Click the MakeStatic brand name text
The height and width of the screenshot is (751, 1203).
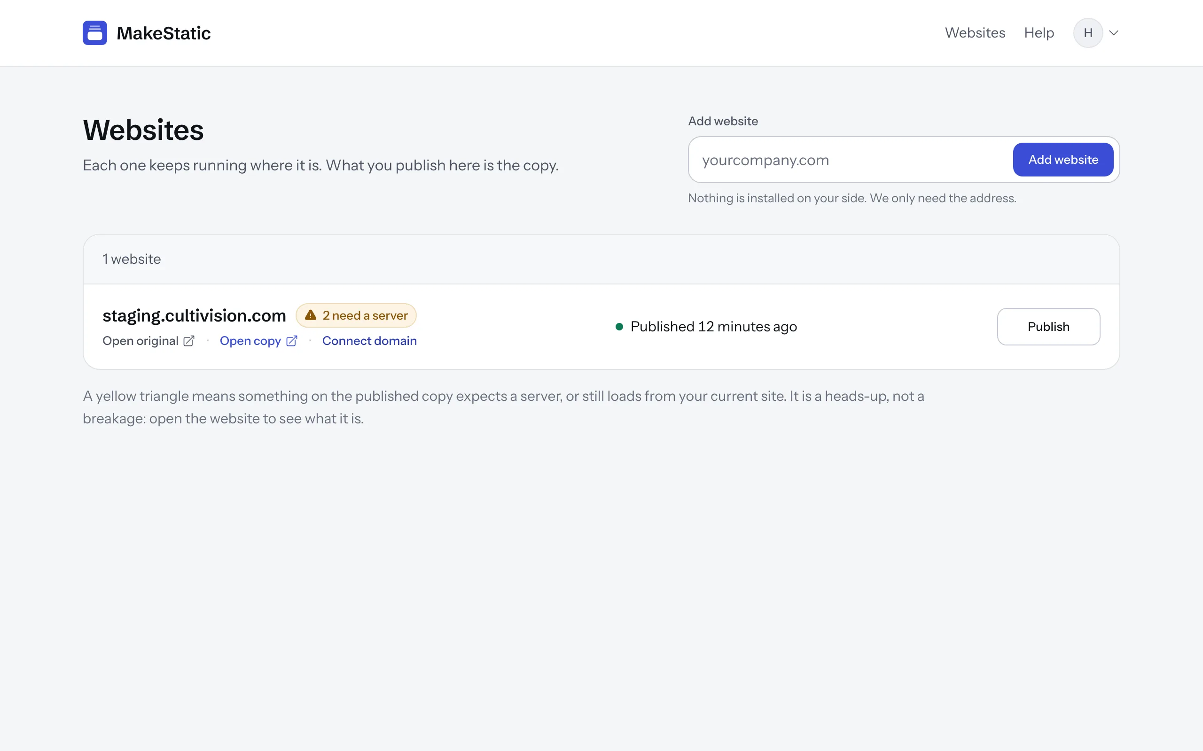tap(164, 33)
